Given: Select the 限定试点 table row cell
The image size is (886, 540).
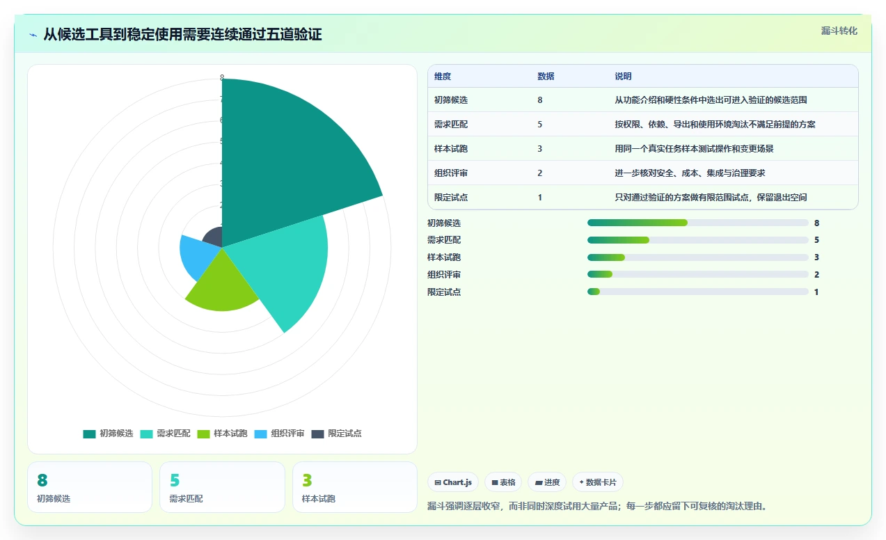Looking at the screenshot, I should (x=451, y=198).
